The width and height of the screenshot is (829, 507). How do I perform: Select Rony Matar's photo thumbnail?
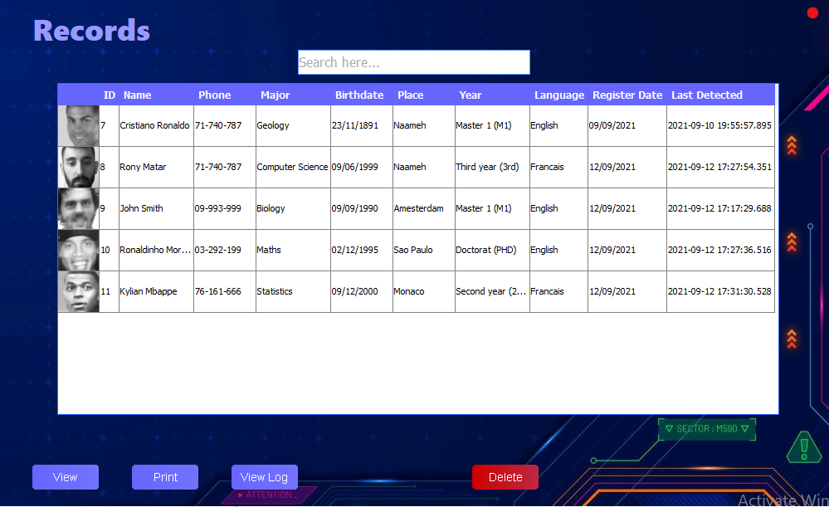[x=78, y=167]
